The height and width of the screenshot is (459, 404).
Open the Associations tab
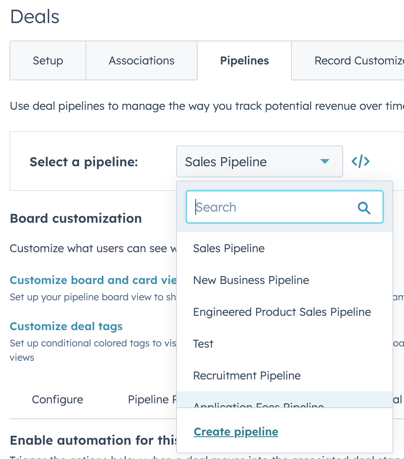click(141, 60)
